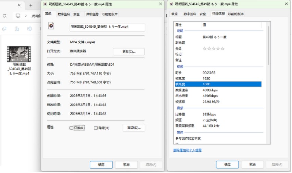
Task: Open the 以前的版本 tab in the right dialog
Action: click(x=236, y=14)
